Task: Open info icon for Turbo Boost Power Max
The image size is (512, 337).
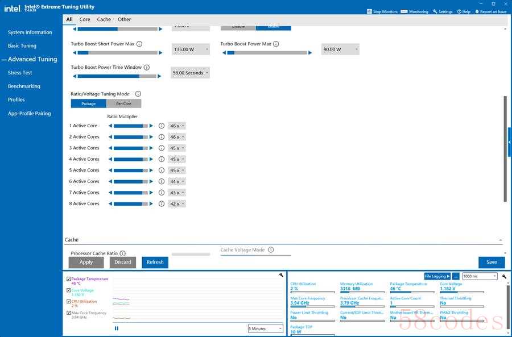Action: 276,44
